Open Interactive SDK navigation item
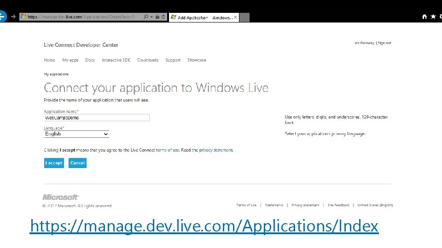The image size is (442, 248). pyautogui.click(x=116, y=60)
